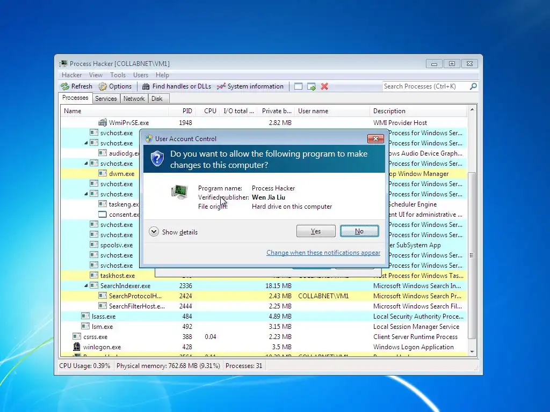Click the SearchProtocolHost process icon
The height and width of the screenshot is (412, 550).
coord(103,296)
